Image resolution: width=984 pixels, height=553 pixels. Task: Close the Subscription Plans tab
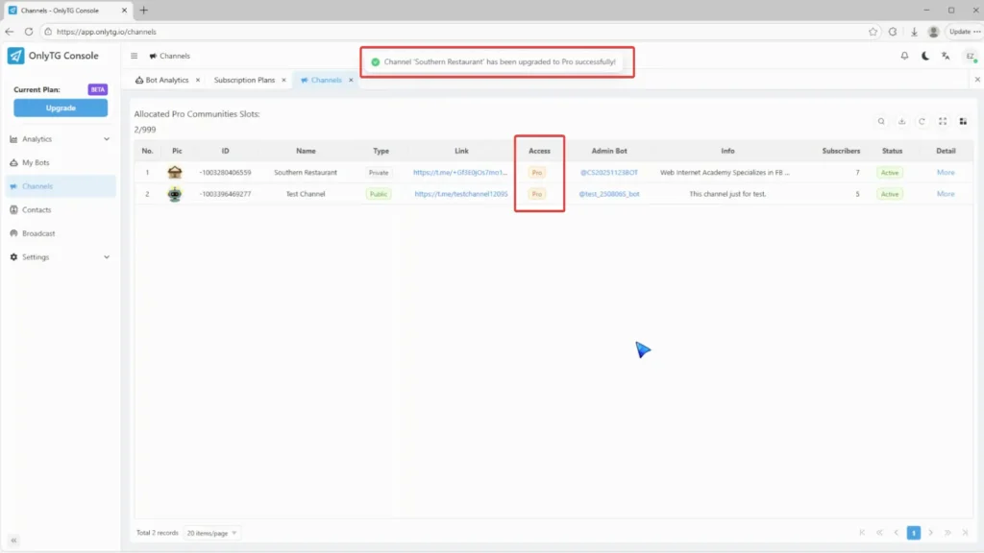tap(284, 80)
